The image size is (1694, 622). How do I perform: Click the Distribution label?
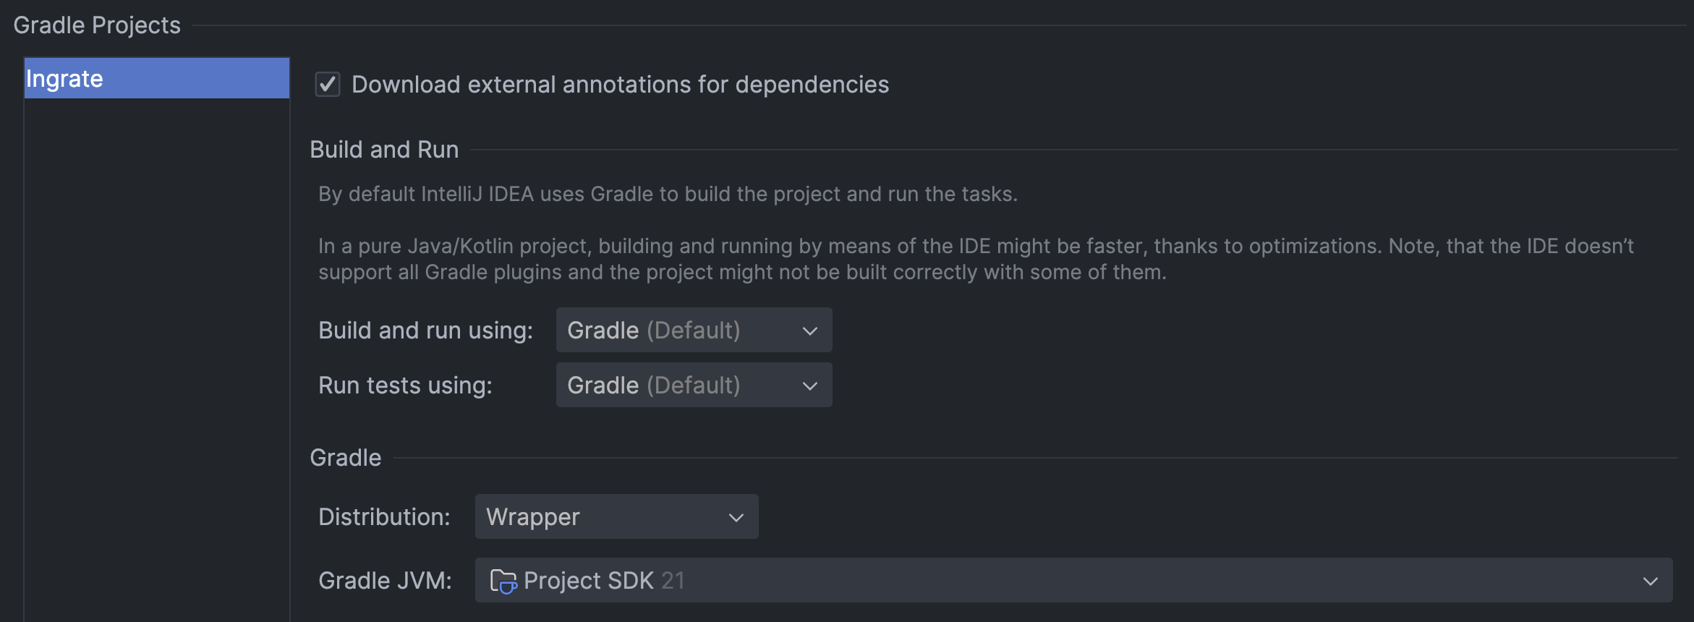(384, 517)
